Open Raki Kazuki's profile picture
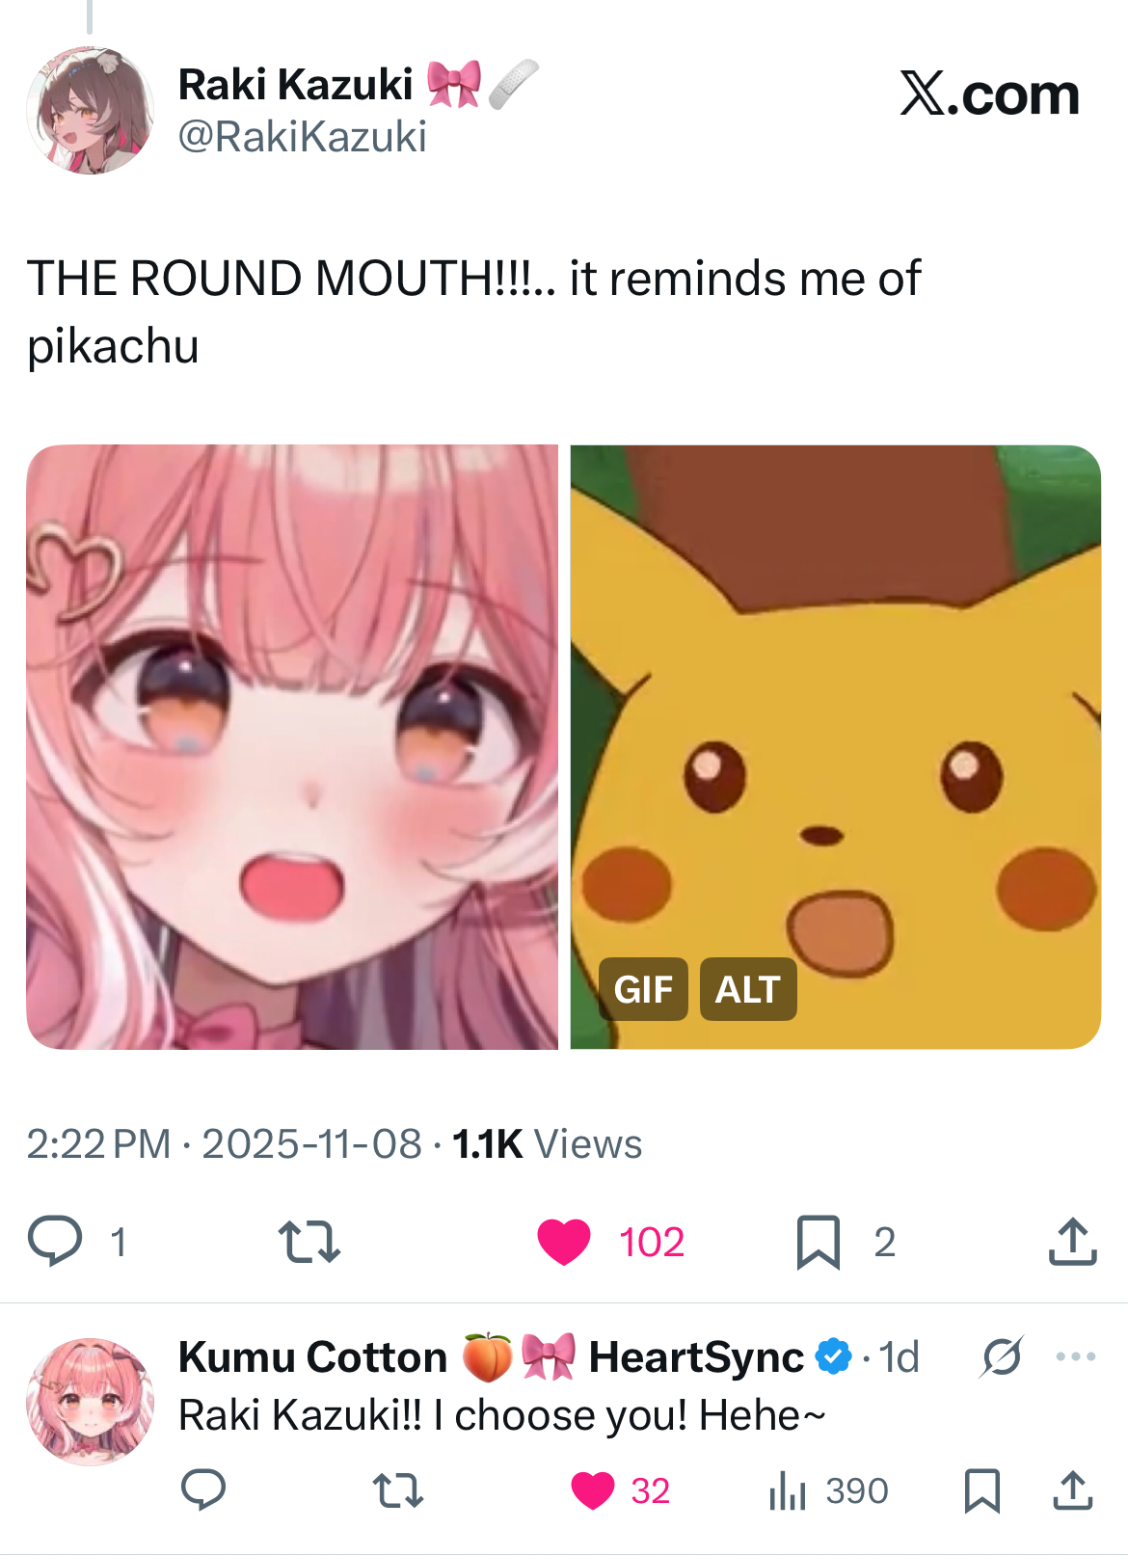 [91, 111]
